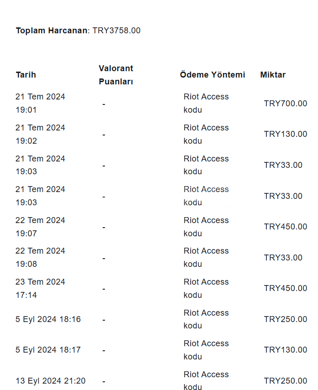The height and width of the screenshot is (390, 318).
Task: Click the first TRY130.00 amount
Action: 286,134
